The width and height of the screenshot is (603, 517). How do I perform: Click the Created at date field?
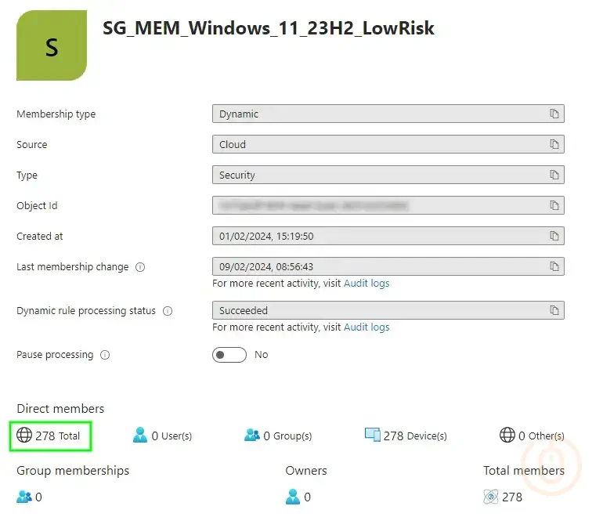click(376, 237)
